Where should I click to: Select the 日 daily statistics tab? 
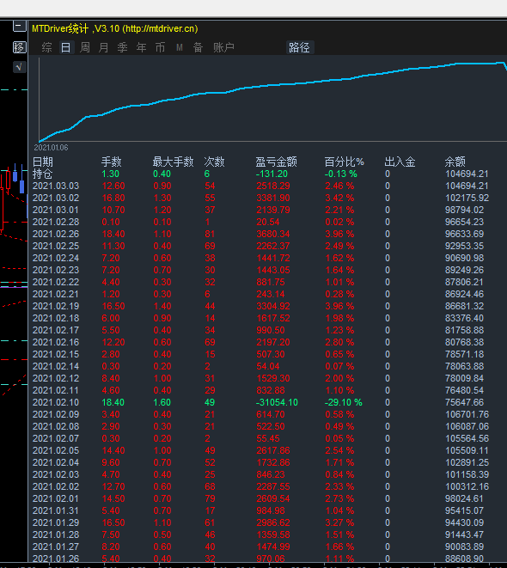66,47
